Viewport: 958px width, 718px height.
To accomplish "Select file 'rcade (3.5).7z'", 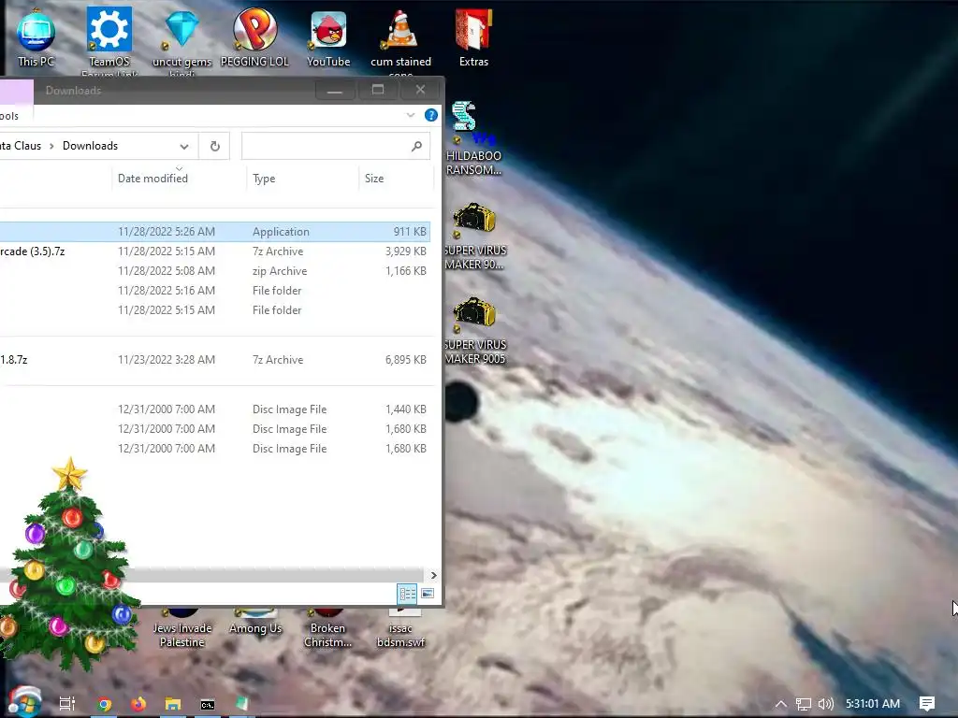I will tap(33, 251).
